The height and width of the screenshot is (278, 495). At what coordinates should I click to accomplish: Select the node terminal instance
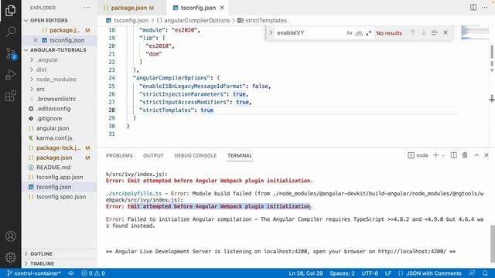418,155
